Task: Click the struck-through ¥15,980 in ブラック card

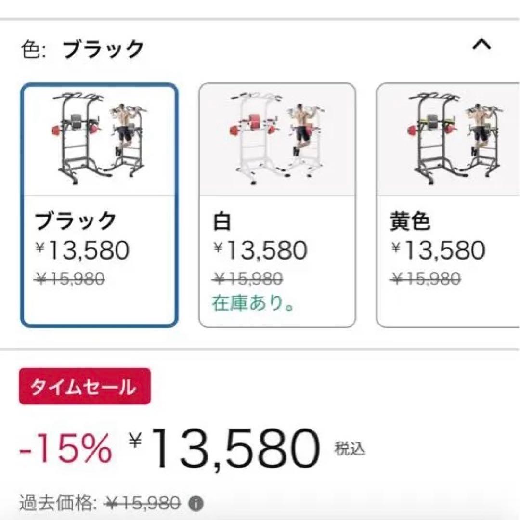Action: (70, 279)
